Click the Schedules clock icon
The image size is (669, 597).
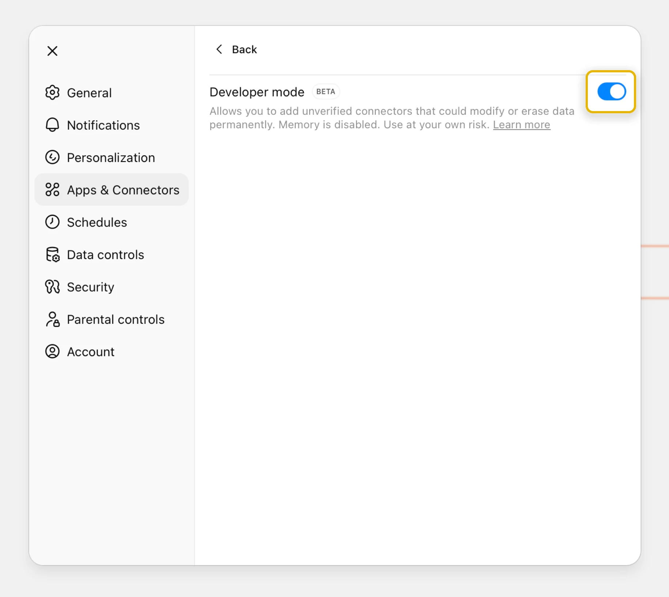pyautogui.click(x=53, y=222)
